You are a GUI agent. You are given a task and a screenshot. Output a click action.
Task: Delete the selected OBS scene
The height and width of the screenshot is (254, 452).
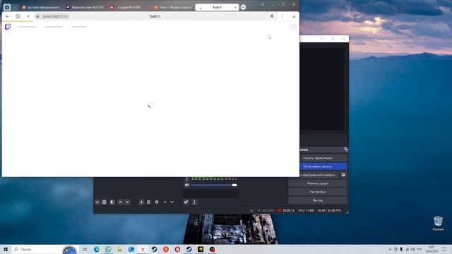105,202
